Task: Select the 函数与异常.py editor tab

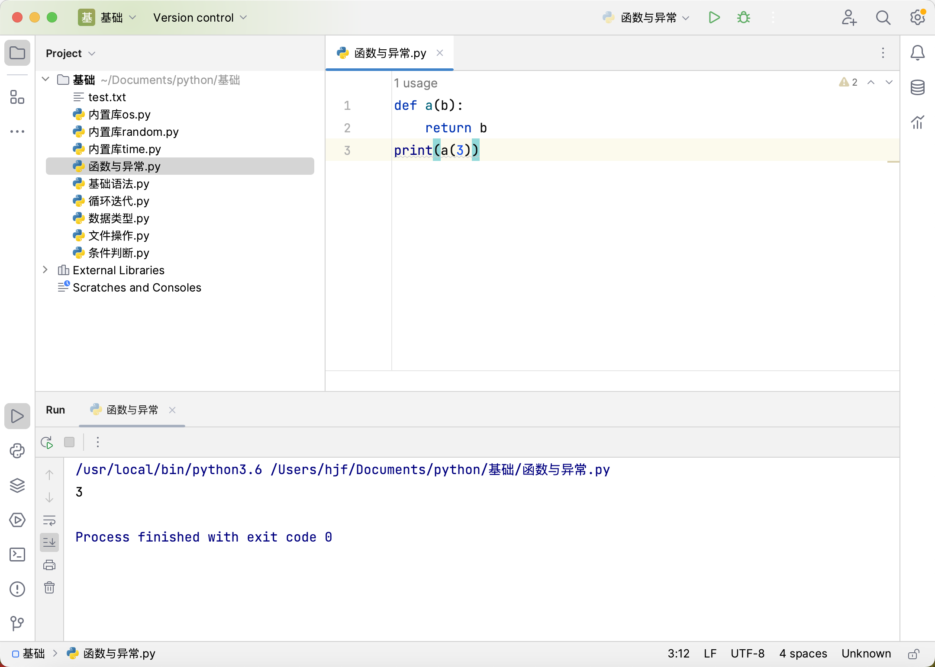Action: tap(390, 53)
